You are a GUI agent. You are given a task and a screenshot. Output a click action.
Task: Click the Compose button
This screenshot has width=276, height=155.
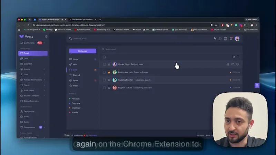82,51
